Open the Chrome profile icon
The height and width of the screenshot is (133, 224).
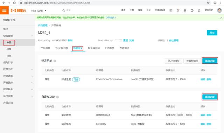click(x=215, y=3)
